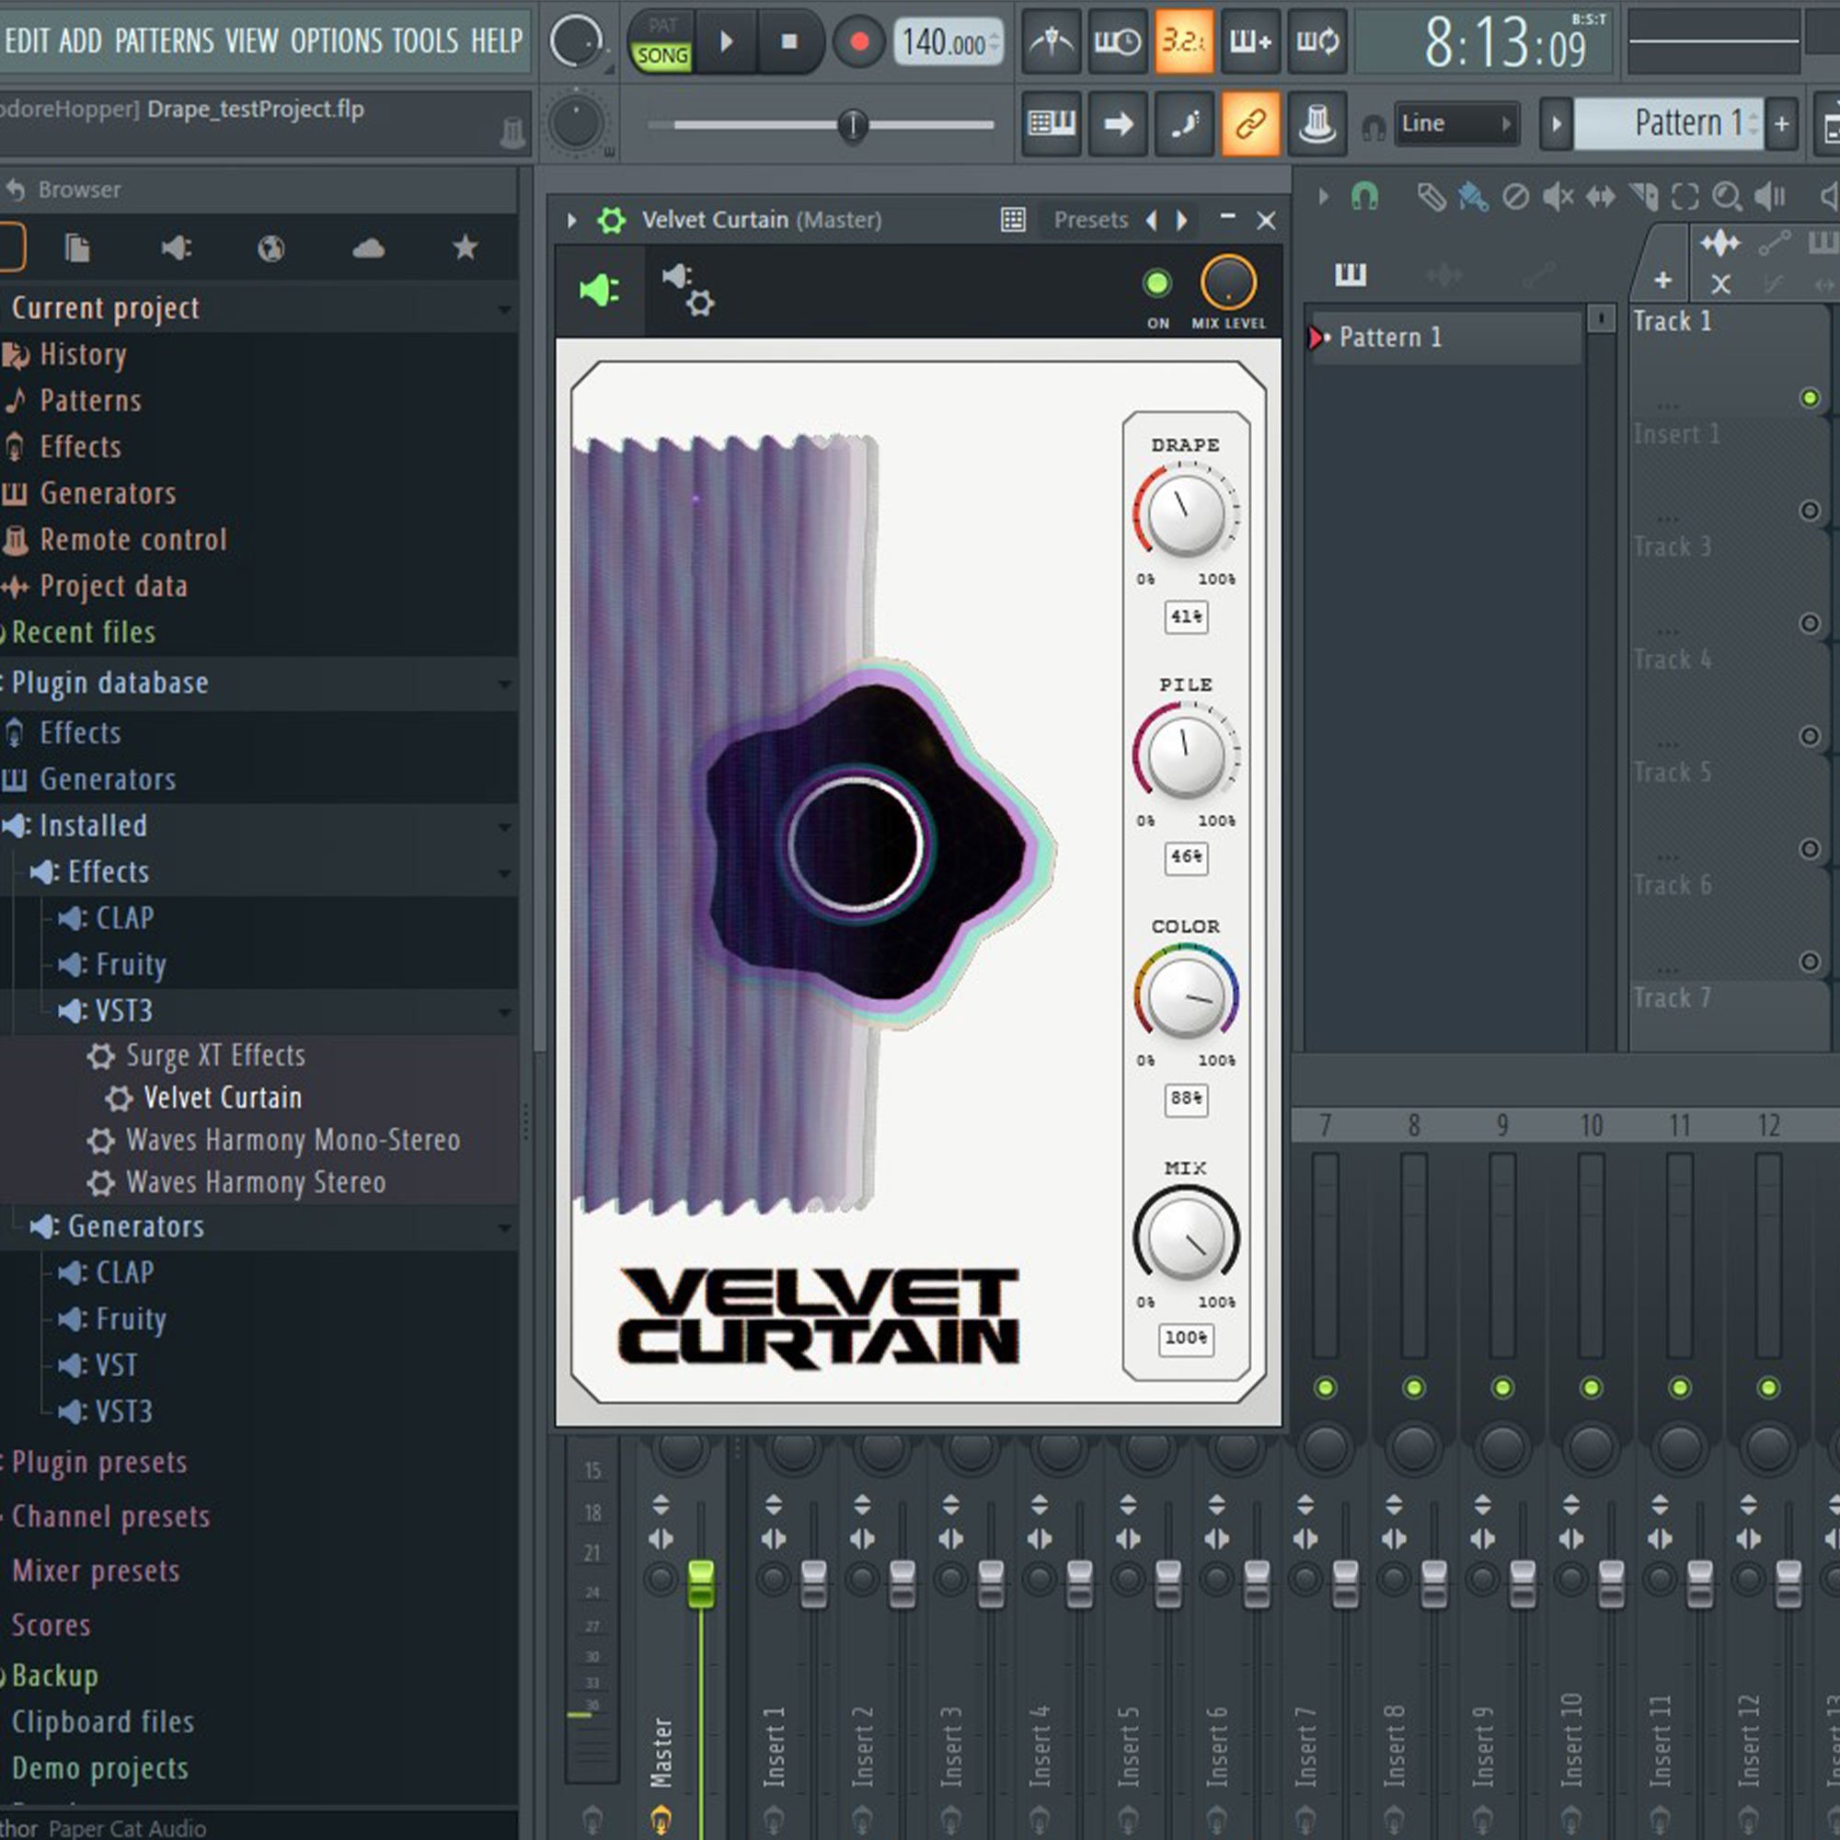1840x1840 pixels.
Task: Click the play button in transport
Action: coord(727,42)
